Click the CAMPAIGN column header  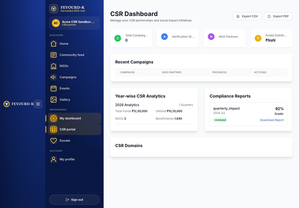tap(127, 72)
